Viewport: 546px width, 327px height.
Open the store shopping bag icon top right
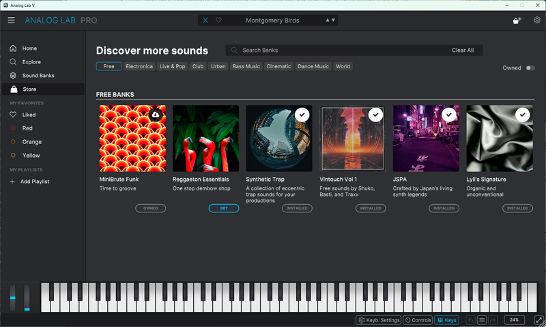(x=517, y=20)
